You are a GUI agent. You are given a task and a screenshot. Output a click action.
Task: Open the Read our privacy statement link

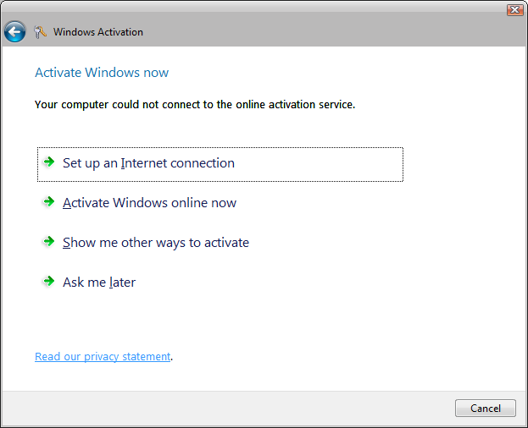(103, 356)
